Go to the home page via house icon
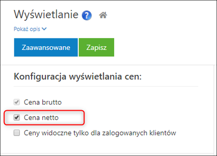 click(103, 15)
